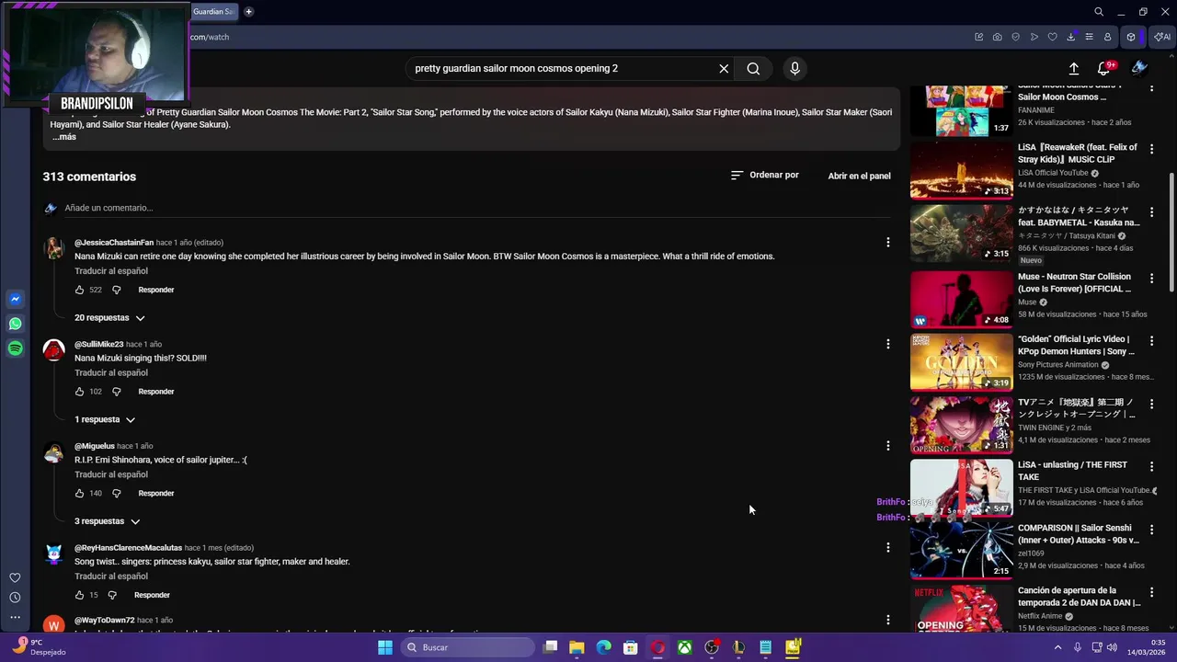Open Easy Setup sliders icon
Screen dimensions: 1177x662
coord(1089,37)
